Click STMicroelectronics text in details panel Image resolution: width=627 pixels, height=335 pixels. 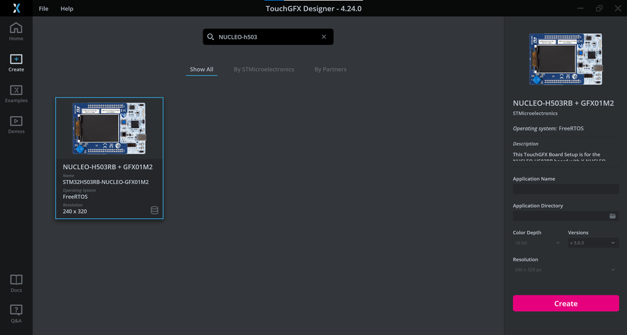535,113
